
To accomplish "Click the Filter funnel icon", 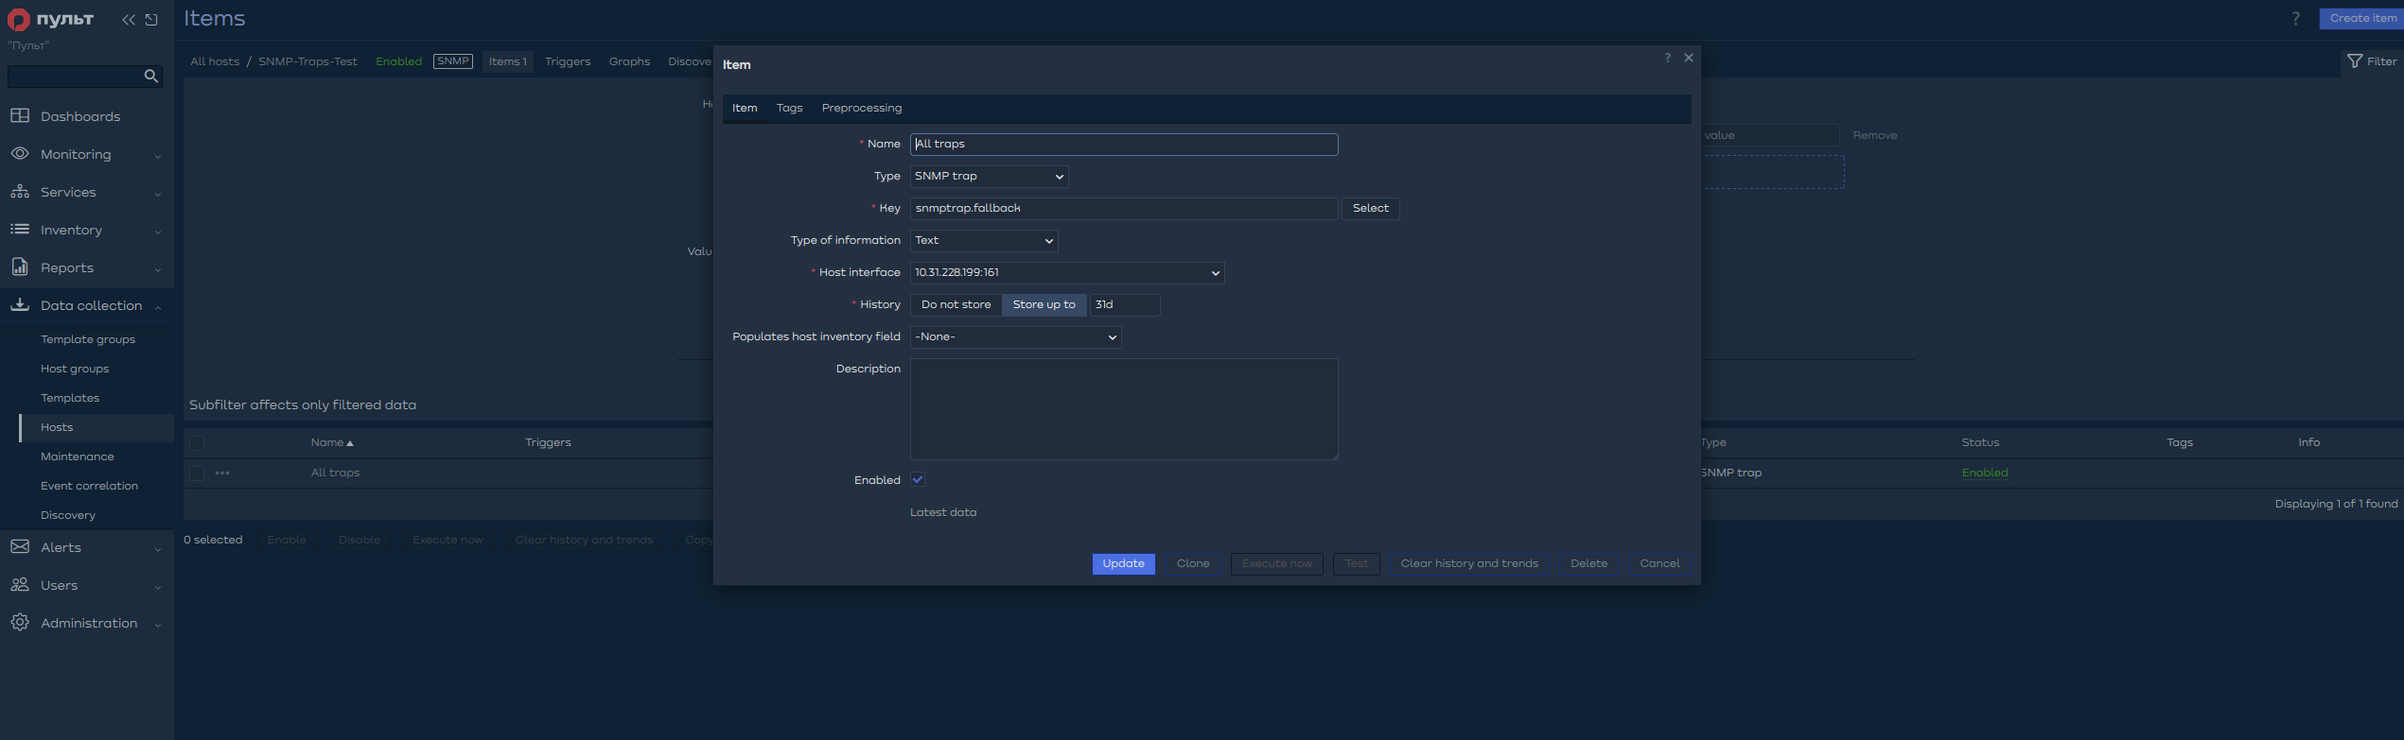I will [x=2355, y=61].
